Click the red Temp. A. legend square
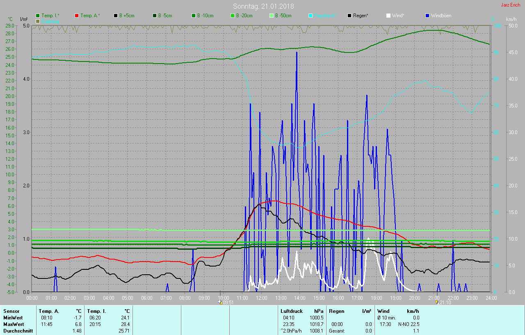525x335 pixels. pos(77,16)
